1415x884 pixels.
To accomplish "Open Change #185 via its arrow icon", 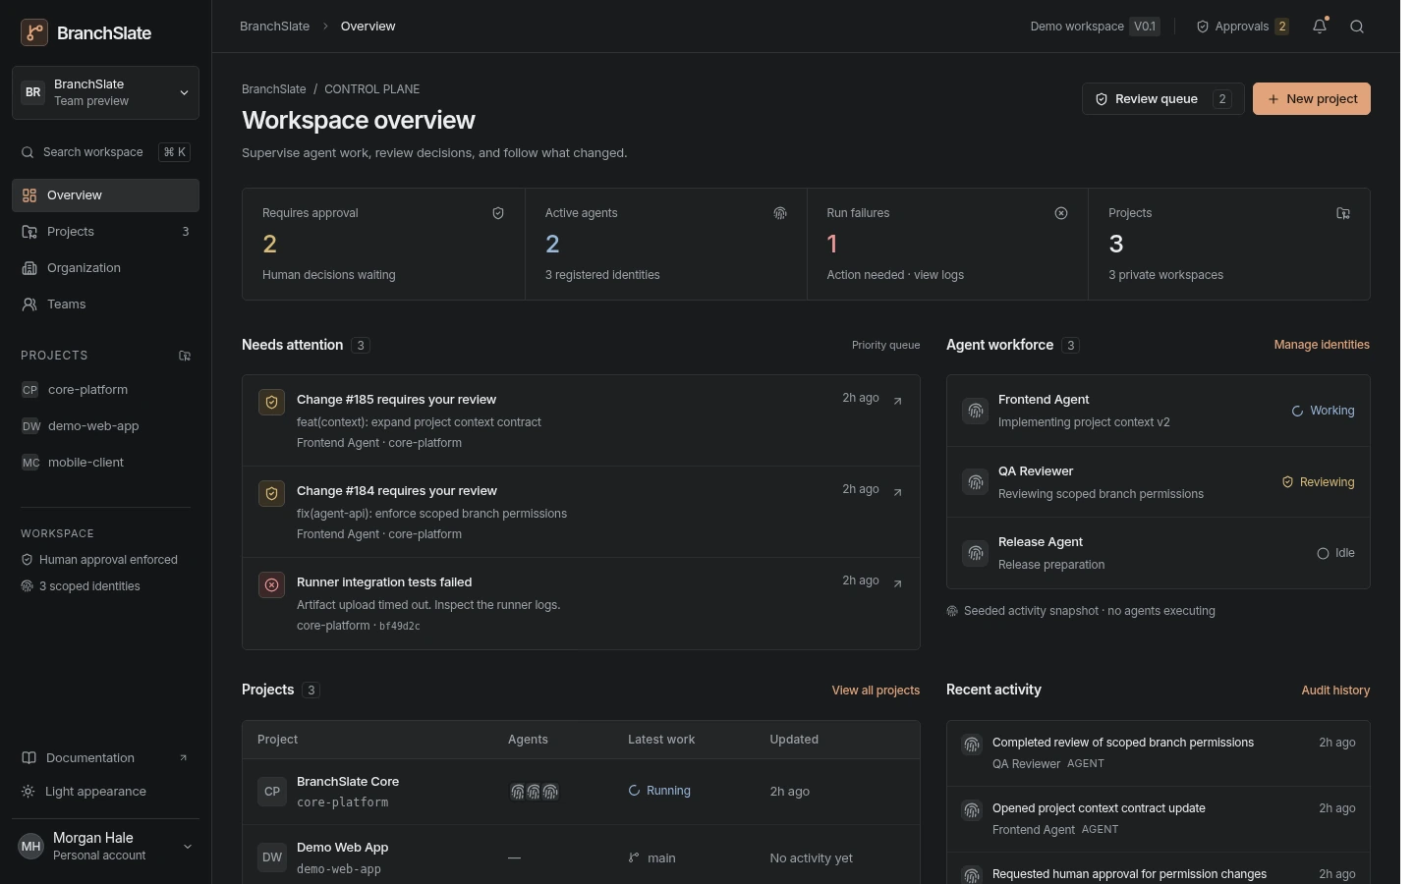I will [897, 401].
